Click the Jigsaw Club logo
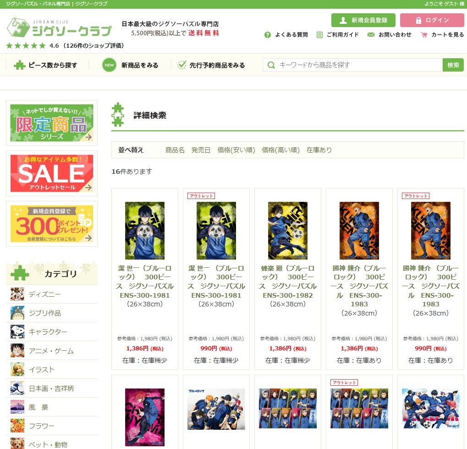 [x=59, y=28]
